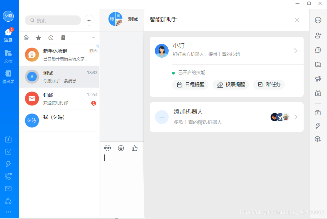Click the lightning bolt icon in the left sidebar
Screen dimensions: 327x219
8,164
